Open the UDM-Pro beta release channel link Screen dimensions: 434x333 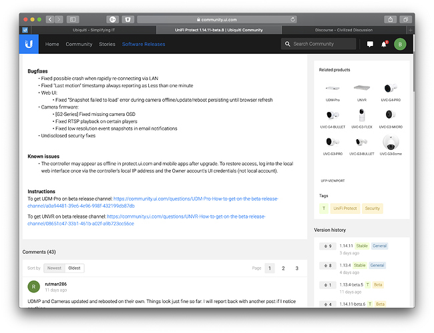click(x=153, y=202)
